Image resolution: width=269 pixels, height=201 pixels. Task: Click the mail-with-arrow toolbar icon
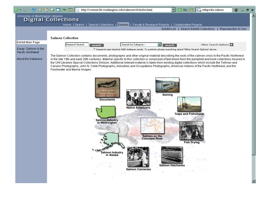[52, 10]
